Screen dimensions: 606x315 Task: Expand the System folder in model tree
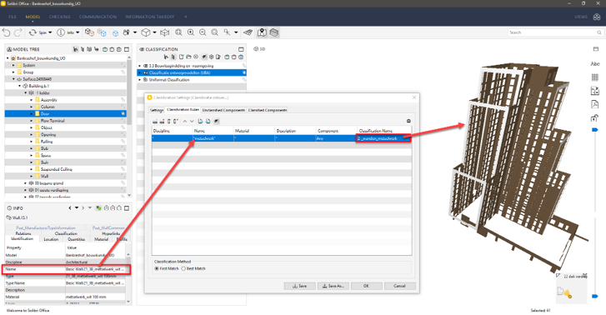13,65
